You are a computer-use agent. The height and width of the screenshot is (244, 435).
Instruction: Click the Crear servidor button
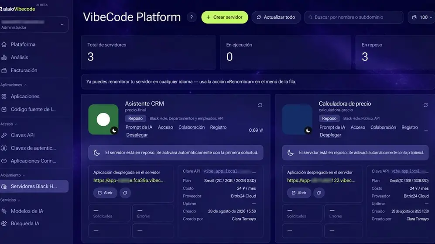[x=225, y=17]
